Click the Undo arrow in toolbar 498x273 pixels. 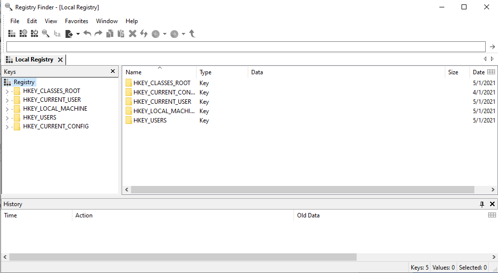click(87, 33)
